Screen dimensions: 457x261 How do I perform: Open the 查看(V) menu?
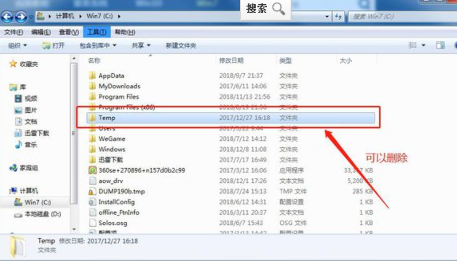[69, 32]
